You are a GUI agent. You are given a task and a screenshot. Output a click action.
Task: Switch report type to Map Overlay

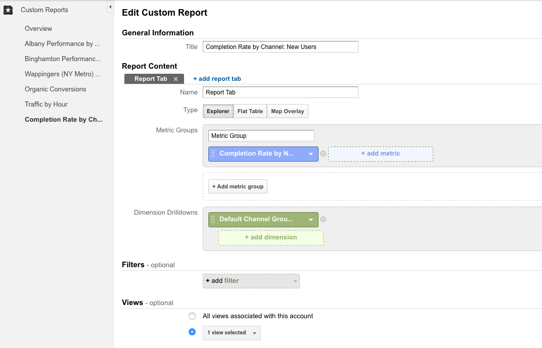tap(287, 111)
